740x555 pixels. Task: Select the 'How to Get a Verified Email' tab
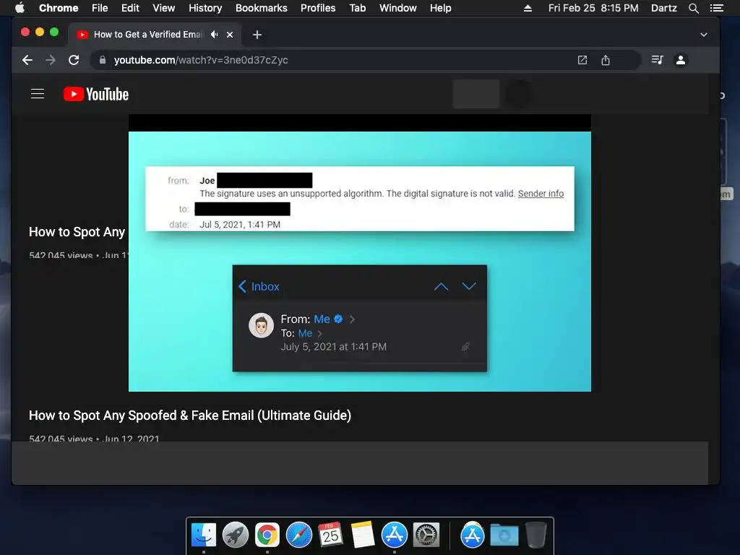(148, 35)
